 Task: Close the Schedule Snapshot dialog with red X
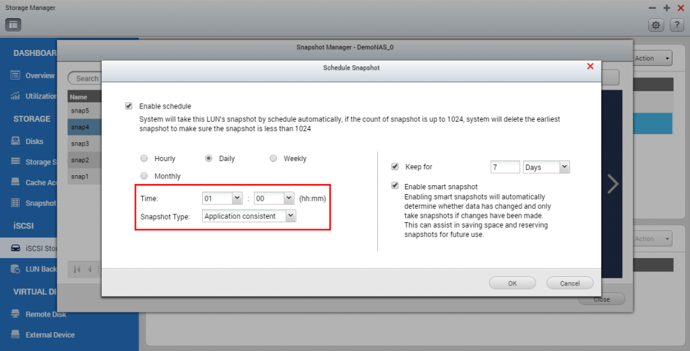tap(590, 66)
